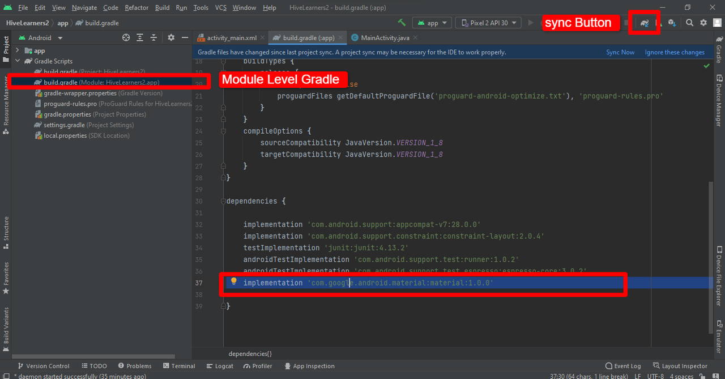Viewport: 725px width, 379px height.
Task: Open the App Inspection tool window
Action: tap(309, 366)
